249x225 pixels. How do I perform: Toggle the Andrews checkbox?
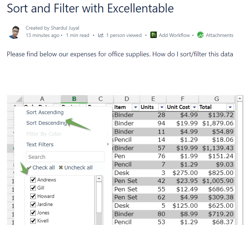(33, 180)
